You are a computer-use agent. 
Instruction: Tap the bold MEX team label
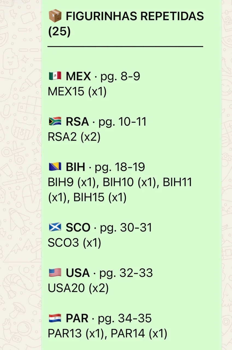78,76
